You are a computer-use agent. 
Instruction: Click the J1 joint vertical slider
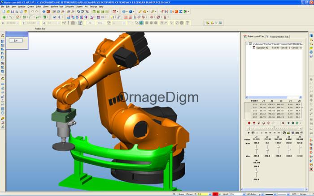(x=256, y=149)
